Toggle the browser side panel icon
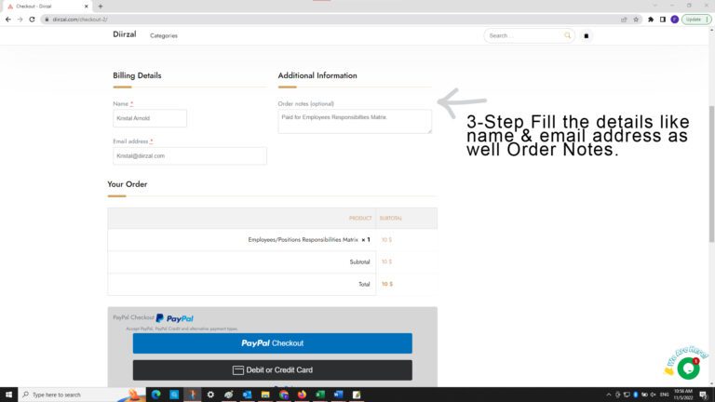The width and height of the screenshot is (715, 402). [x=663, y=20]
